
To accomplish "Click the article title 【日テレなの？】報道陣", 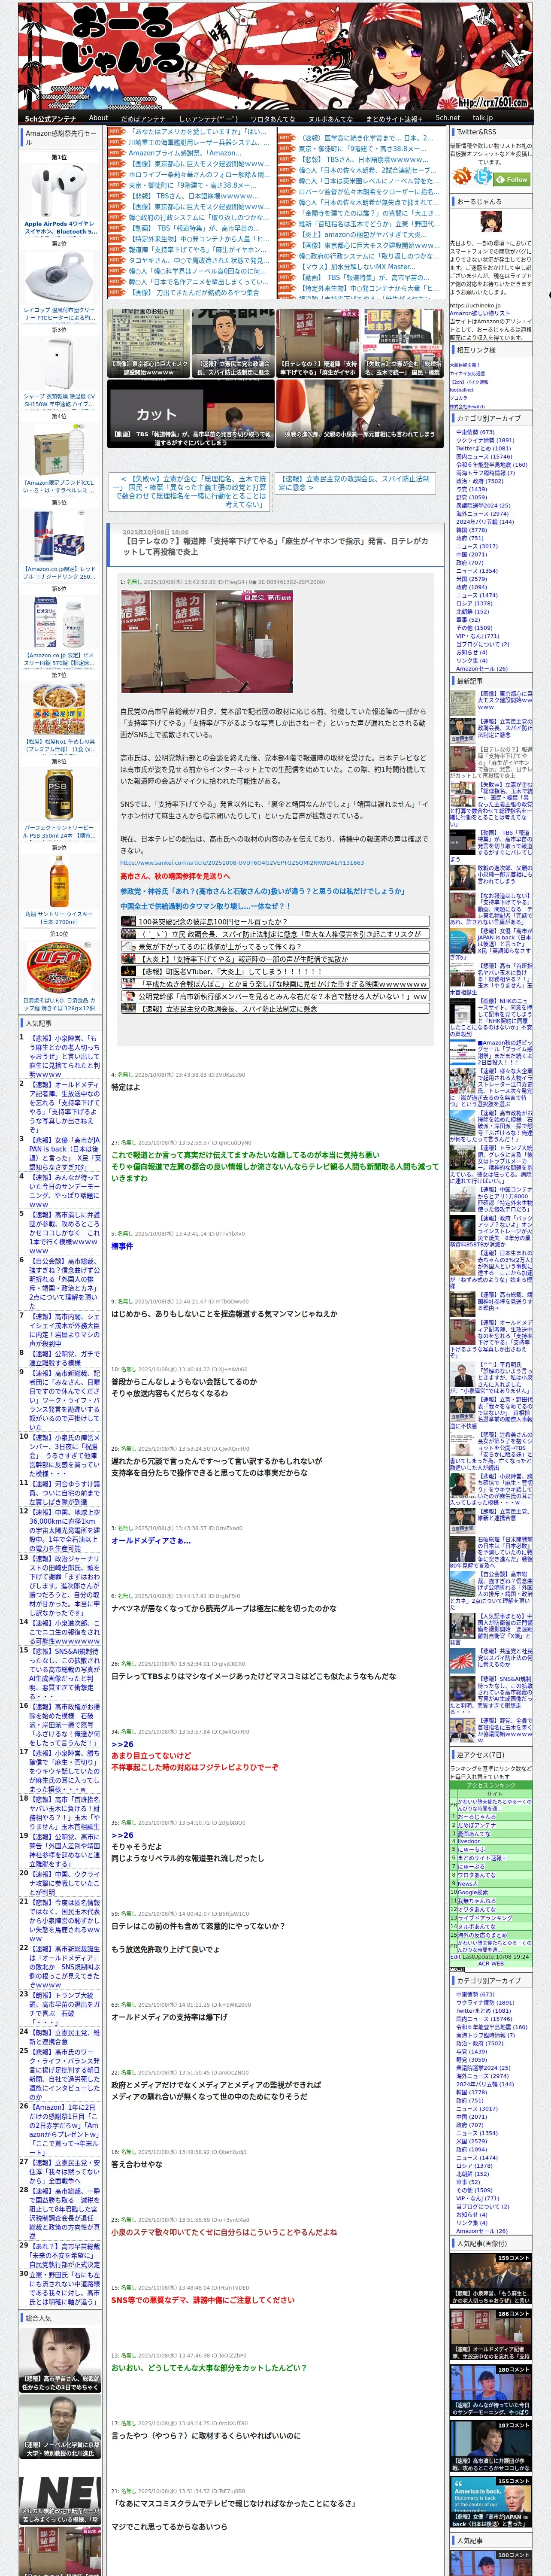I will tap(275, 547).
